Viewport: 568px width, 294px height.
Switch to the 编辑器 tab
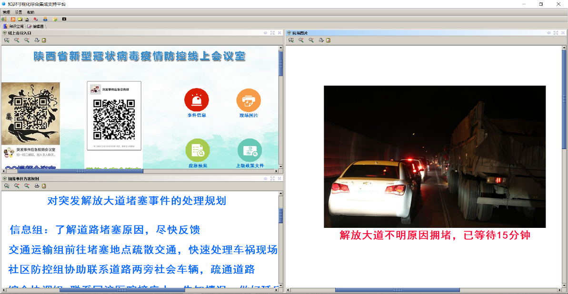point(36,27)
